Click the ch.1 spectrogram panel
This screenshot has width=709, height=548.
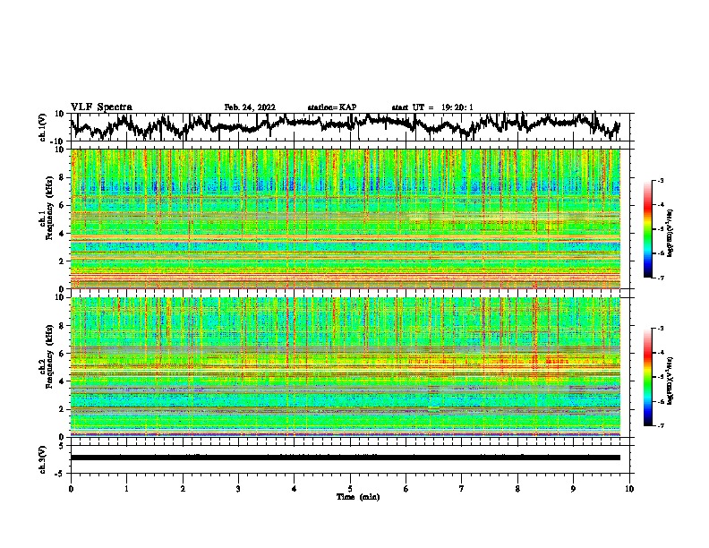click(346, 218)
